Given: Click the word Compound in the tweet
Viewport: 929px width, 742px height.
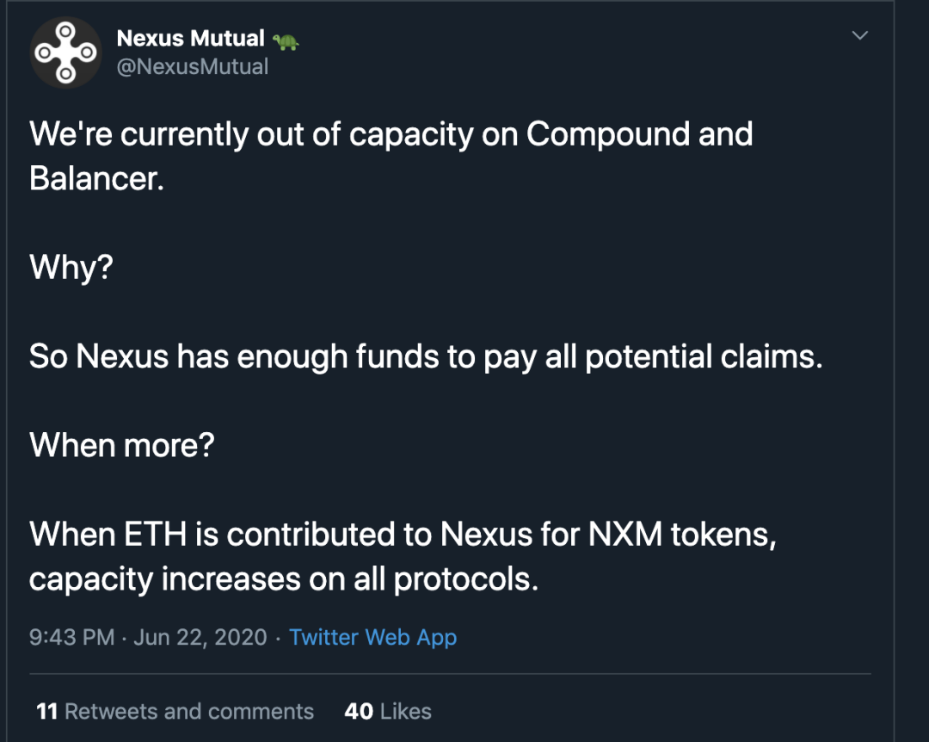Looking at the screenshot, I should click(608, 134).
